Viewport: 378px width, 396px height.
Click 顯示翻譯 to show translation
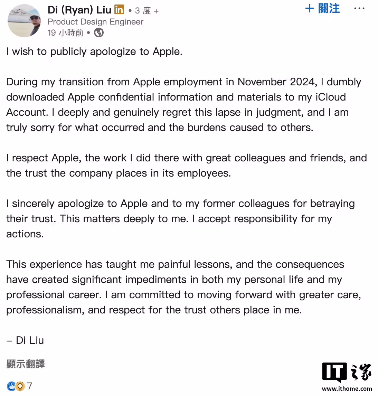pyautogui.click(x=26, y=364)
